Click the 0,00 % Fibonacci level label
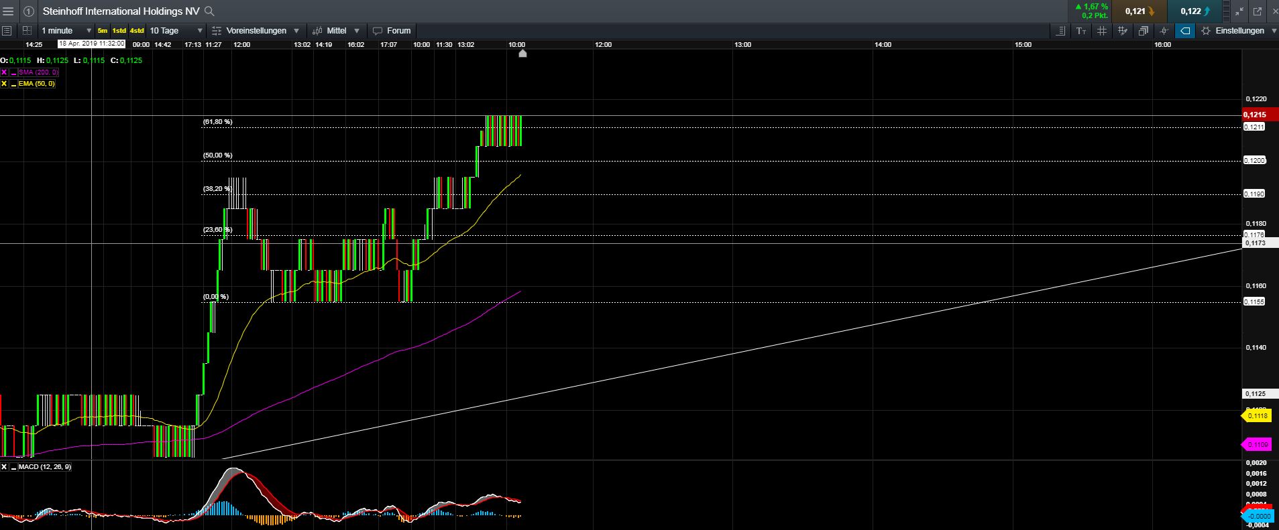Image resolution: width=1279 pixels, height=530 pixels. coord(216,297)
